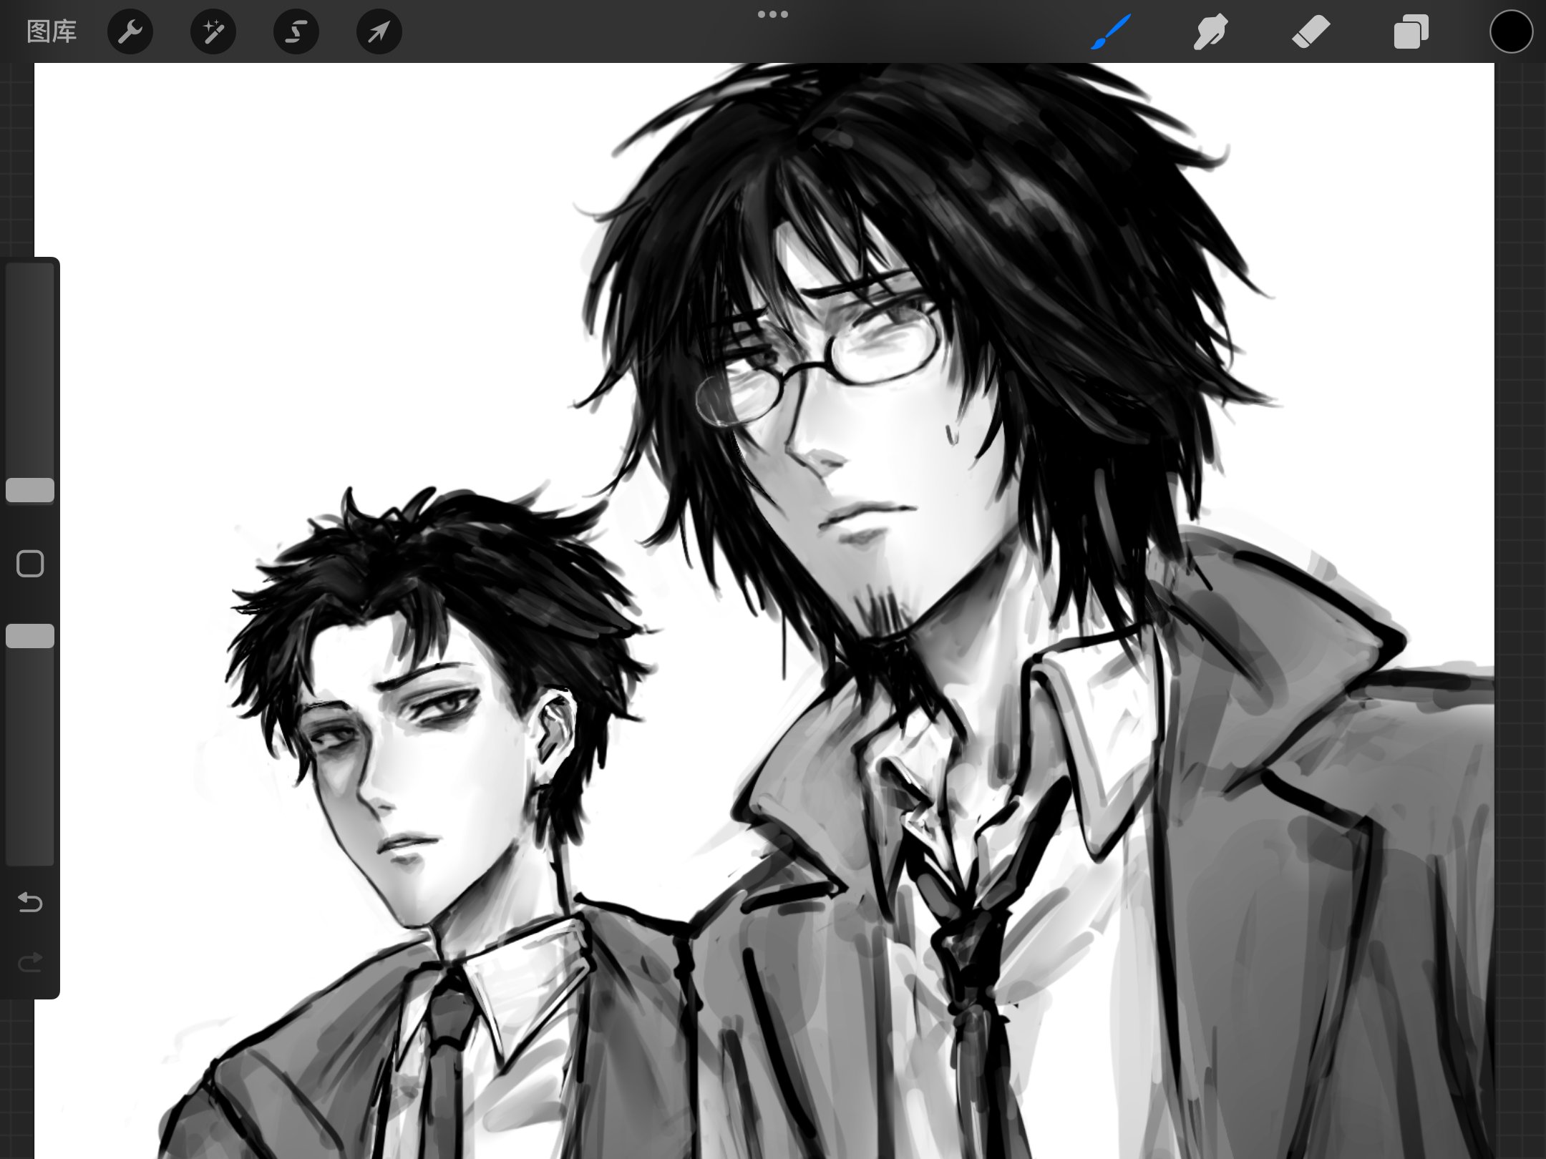Open the Layers panel
Viewport: 1546px width, 1159px height.
1411,32
